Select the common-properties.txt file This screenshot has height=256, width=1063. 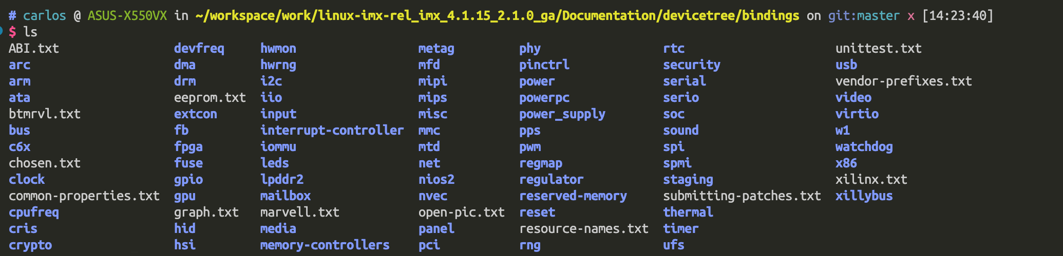[x=84, y=196]
